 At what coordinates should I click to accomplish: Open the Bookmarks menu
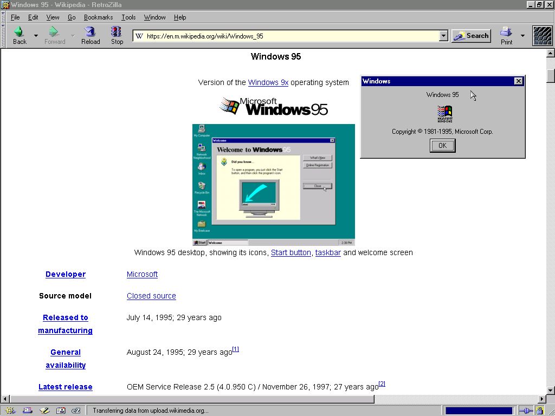coord(98,17)
